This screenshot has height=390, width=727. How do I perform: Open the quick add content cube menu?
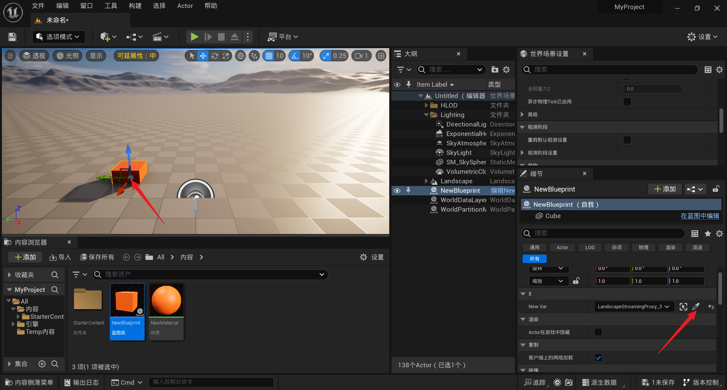108,37
